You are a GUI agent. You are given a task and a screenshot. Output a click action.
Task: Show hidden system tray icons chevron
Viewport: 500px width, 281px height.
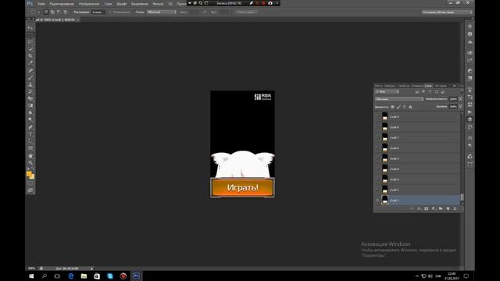(x=417, y=276)
